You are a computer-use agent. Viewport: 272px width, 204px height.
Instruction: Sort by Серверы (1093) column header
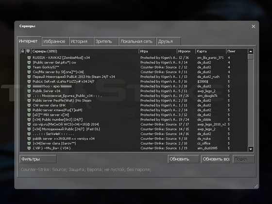[85, 51]
